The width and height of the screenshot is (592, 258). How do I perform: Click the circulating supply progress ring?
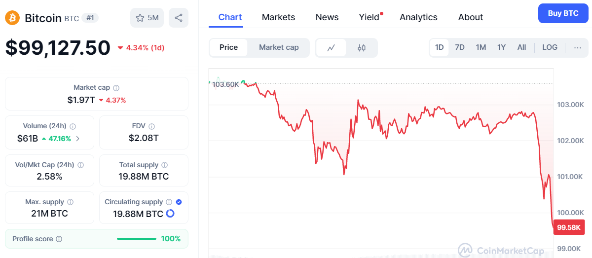(170, 214)
